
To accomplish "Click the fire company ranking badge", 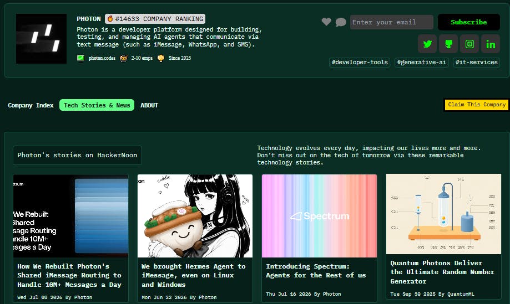I will click(x=155, y=19).
